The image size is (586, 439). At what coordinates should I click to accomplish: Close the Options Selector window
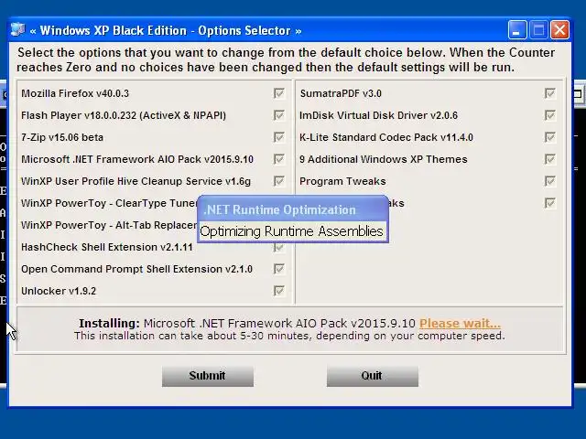click(559, 30)
